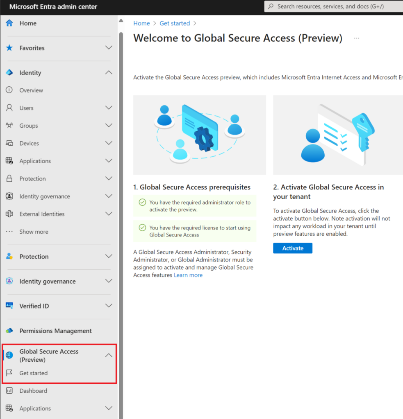Click the Global Secure Access globe icon

9,355
